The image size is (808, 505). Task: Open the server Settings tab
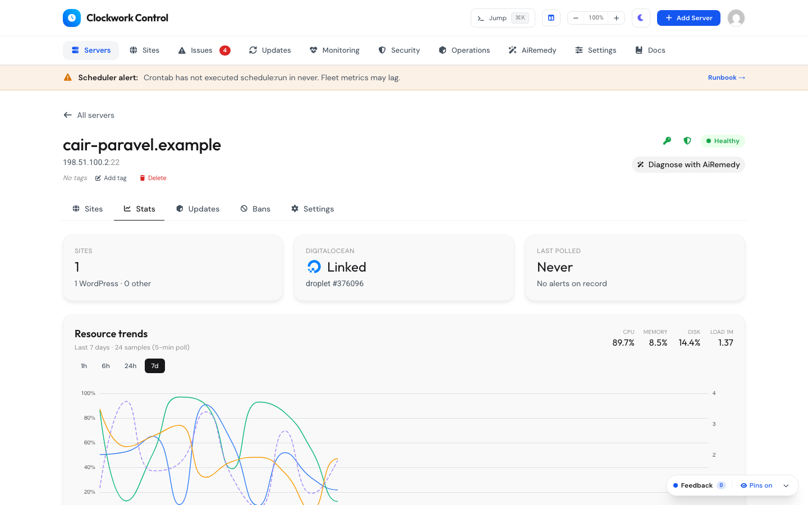tap(313, 209)
